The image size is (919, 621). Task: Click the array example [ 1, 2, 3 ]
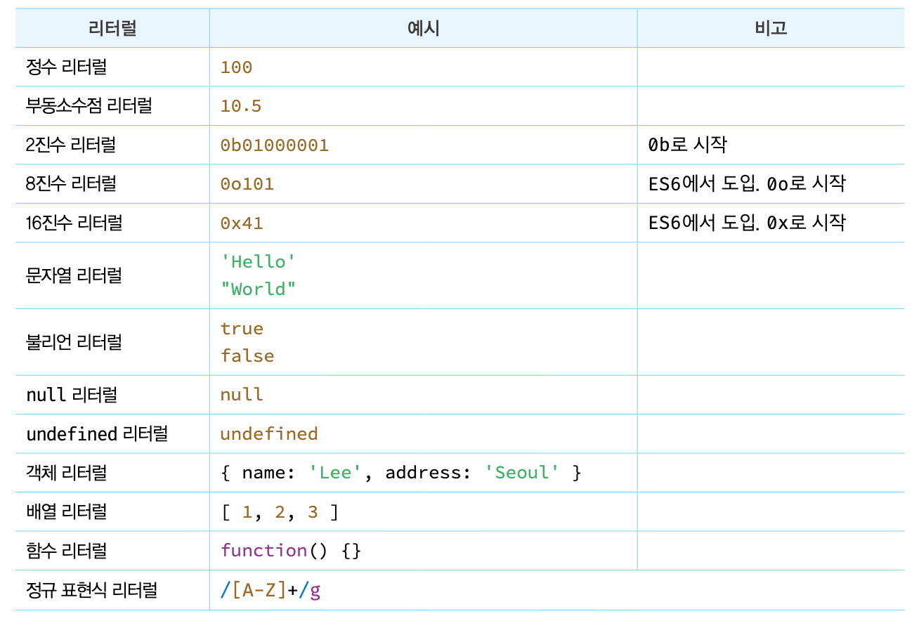[280, 512]
